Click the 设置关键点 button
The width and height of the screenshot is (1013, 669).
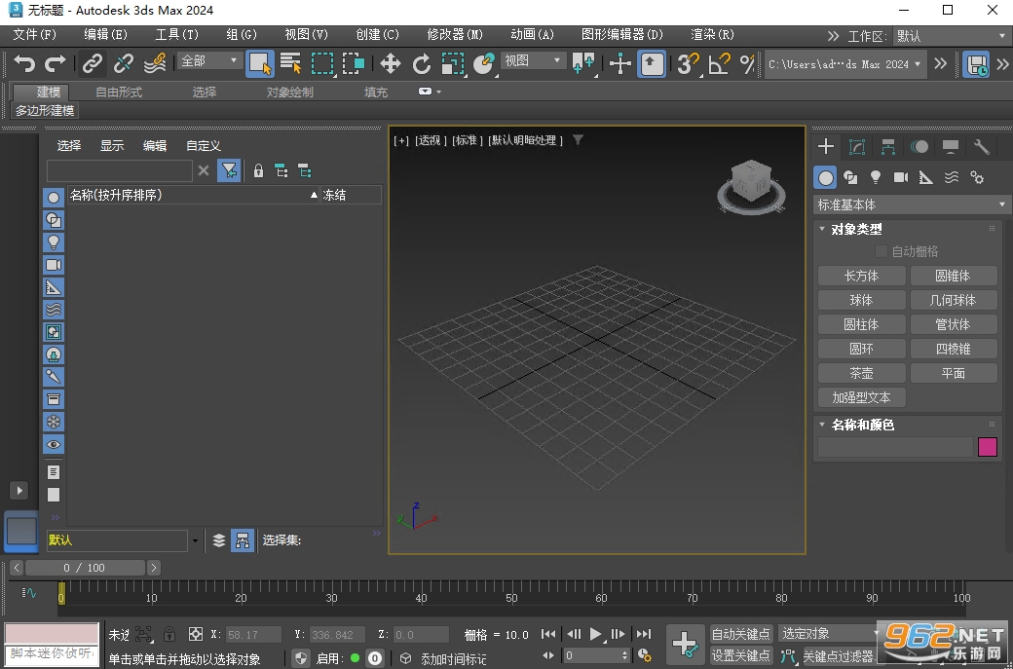tap(741, 655)
